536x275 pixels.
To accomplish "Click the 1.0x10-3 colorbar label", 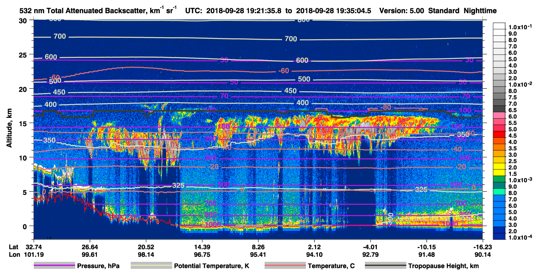I will click(520, 180).
